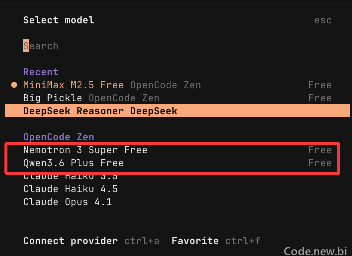Click the orange active-model dot indicator
Image resolution: width=352 pixels, height=256 pixels.
coord(14,85)
